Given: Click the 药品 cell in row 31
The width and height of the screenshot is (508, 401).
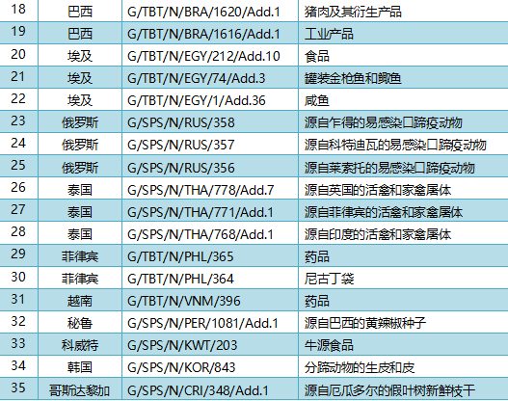Looking at the screenshot, I should click(x=316, y=302).
